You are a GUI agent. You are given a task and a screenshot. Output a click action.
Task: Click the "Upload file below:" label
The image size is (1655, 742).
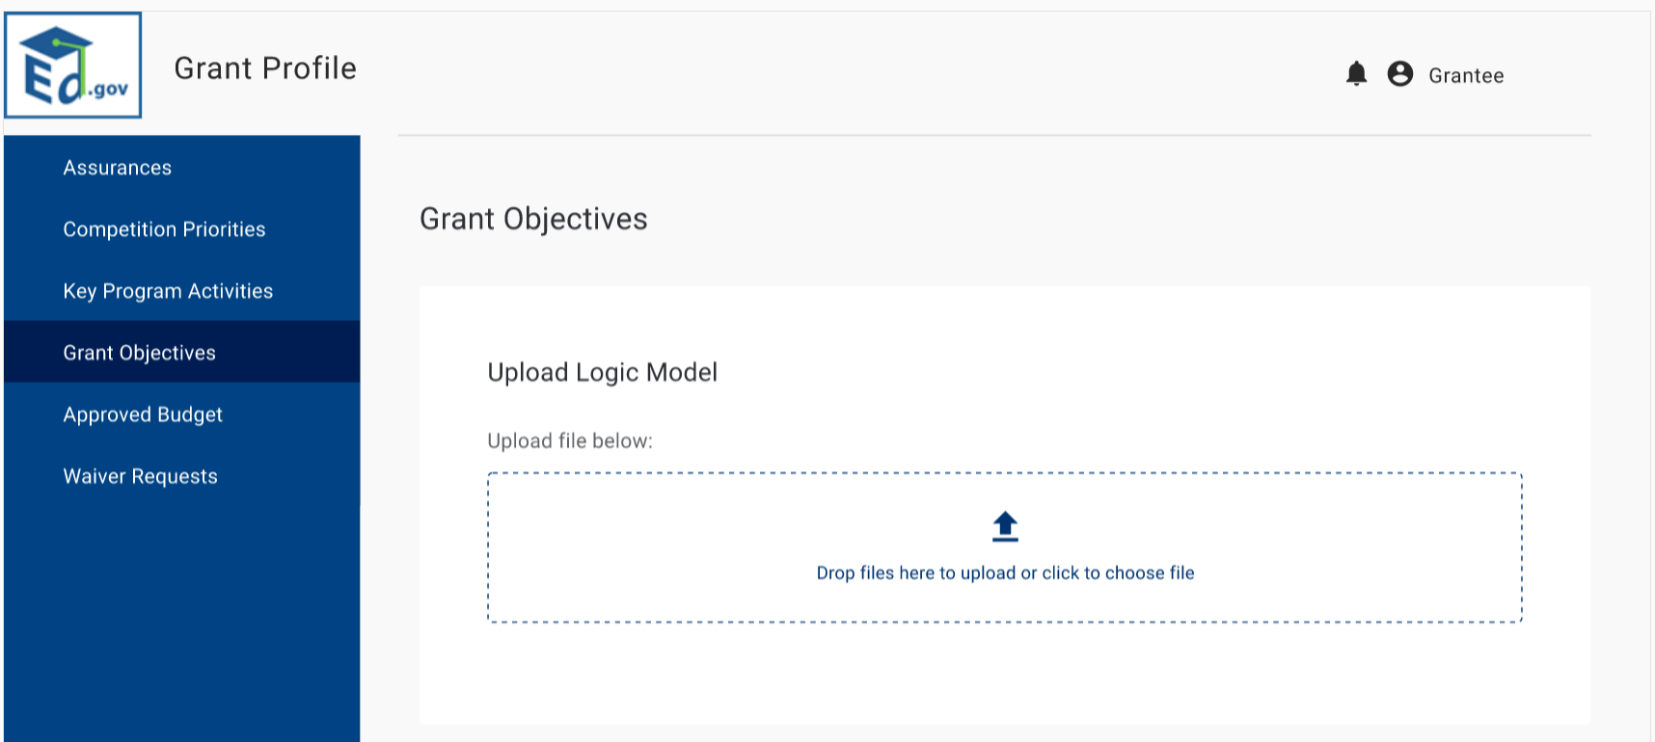click(570, 441)
